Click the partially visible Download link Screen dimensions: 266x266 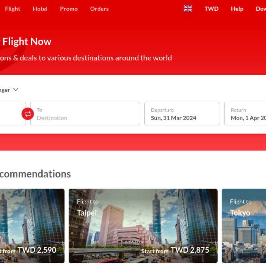tap(261, 9)
